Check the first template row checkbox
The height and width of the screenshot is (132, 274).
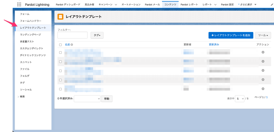pos(60,52)
